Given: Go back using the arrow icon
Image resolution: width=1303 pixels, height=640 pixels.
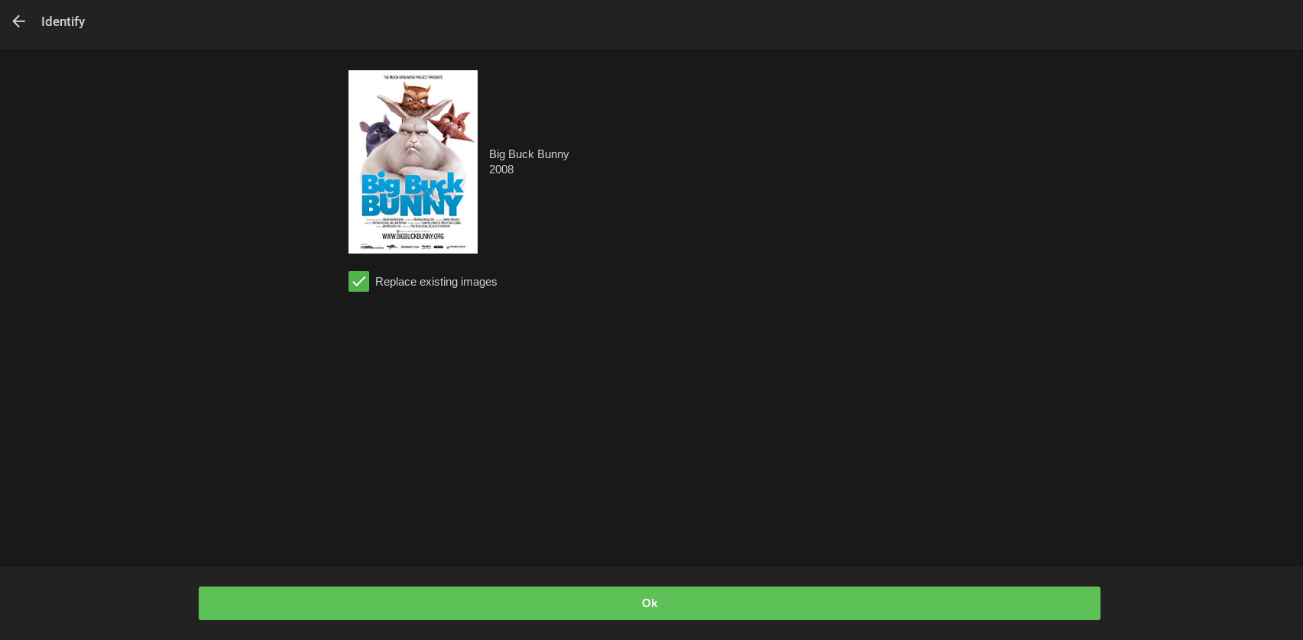Looking at the screenshot, I should (x=19, y=21).
